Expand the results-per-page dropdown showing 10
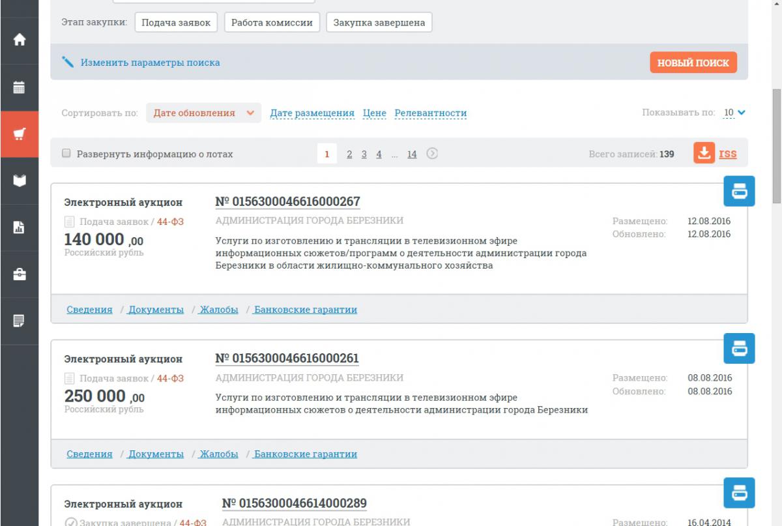782x526 pixels. point(734,113)
